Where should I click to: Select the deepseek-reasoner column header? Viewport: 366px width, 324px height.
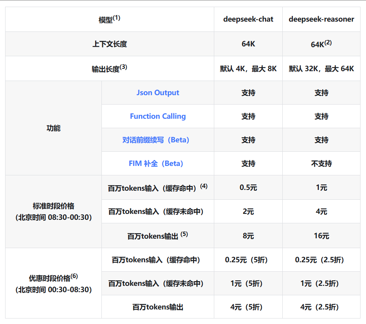[x=321, y=19]
